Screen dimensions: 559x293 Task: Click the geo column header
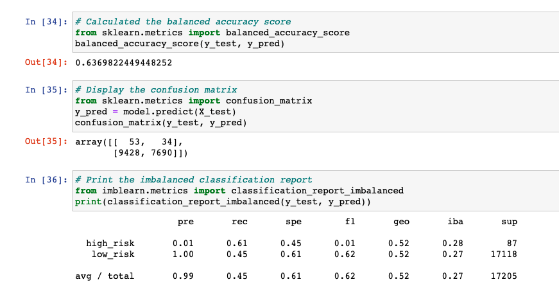(401, 222)
